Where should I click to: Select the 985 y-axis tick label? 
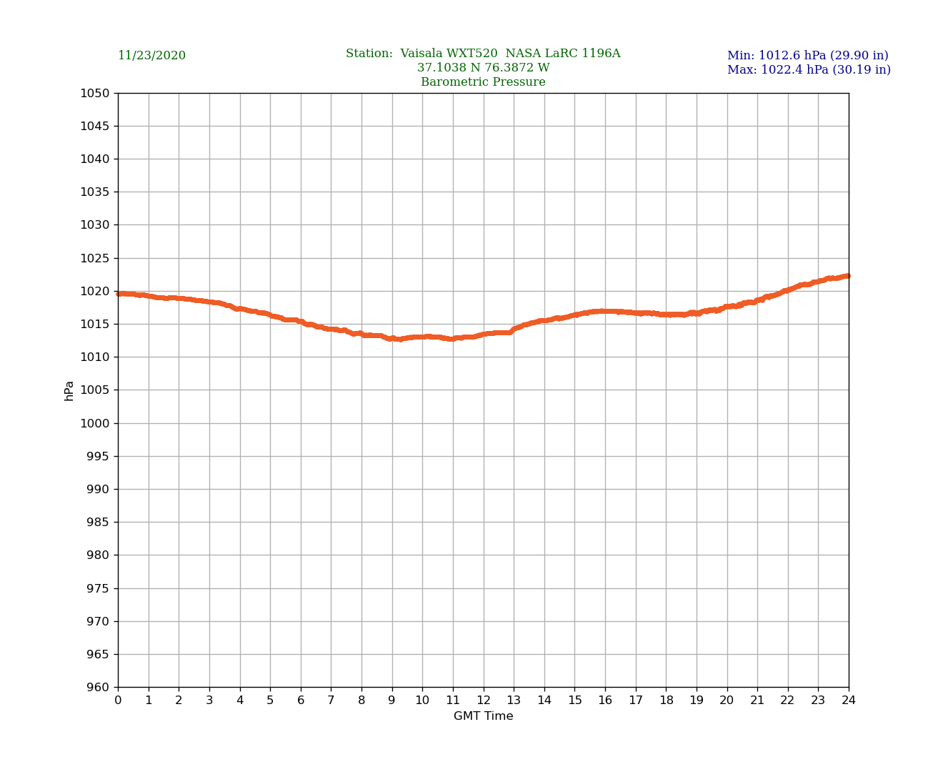pyautogui.click(x=99, y=523)
